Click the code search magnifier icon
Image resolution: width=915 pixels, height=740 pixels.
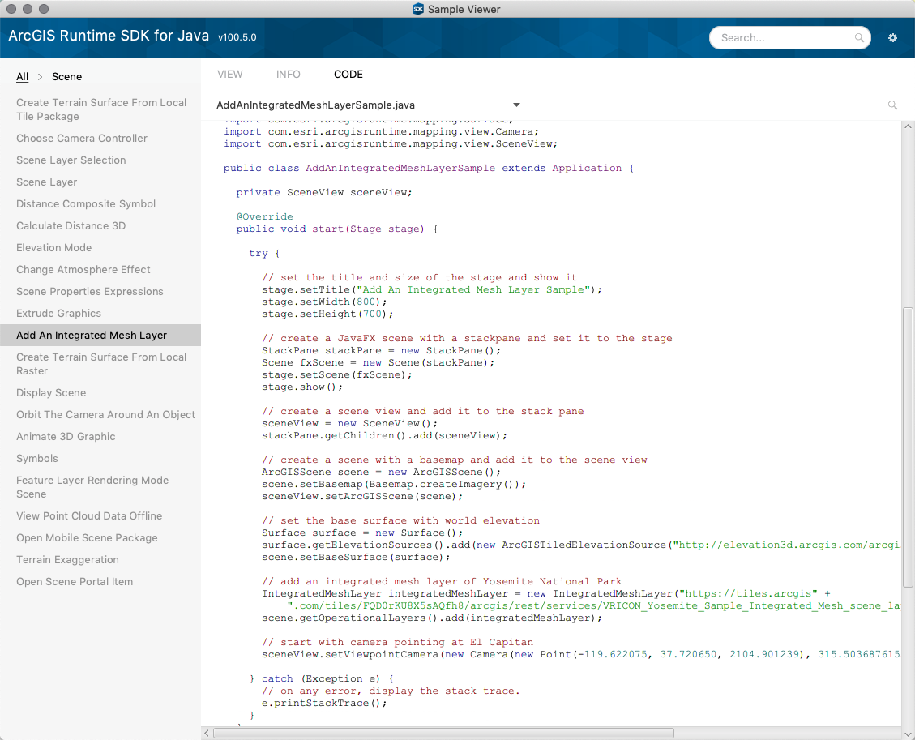(x=892, y=105)
